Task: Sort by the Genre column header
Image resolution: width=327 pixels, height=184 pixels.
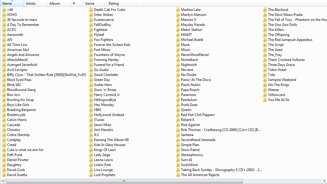Action: (x=95, y=3)
